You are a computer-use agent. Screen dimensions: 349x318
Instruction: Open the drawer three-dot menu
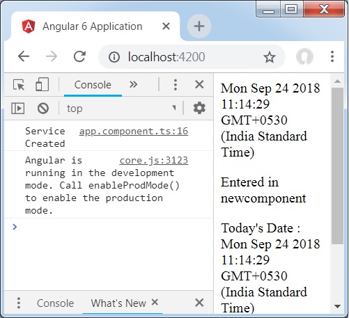pyautogui.click(x=19, y=303)
